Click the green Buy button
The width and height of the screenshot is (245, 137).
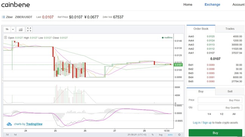click(x=215, y=133)
